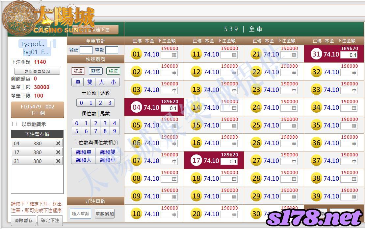
Task: Deselect highlighted number ball 17
Action: point(196,160)
